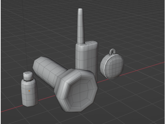The image size is (165, 124).
Task: Click the orange origin dot on the bottle
Action: tap(29, 91)
